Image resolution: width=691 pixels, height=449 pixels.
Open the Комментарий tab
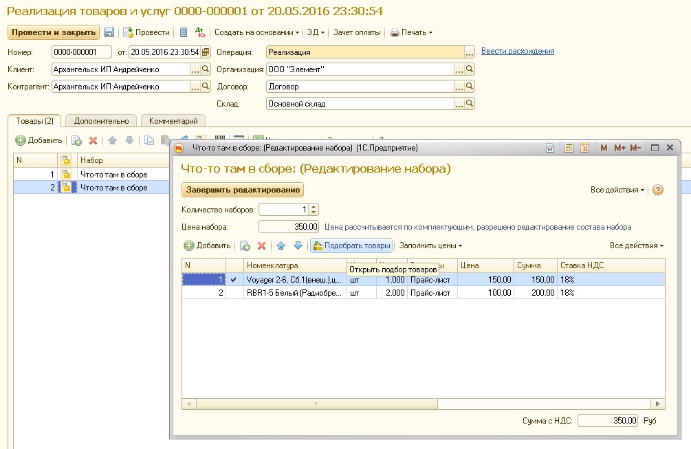(x=173, y=121)
